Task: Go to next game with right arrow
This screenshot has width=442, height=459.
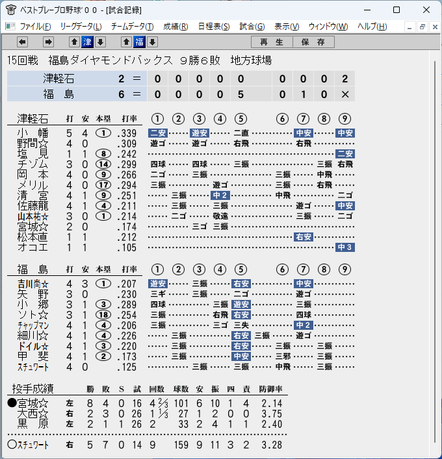Action: pos(48,42)
